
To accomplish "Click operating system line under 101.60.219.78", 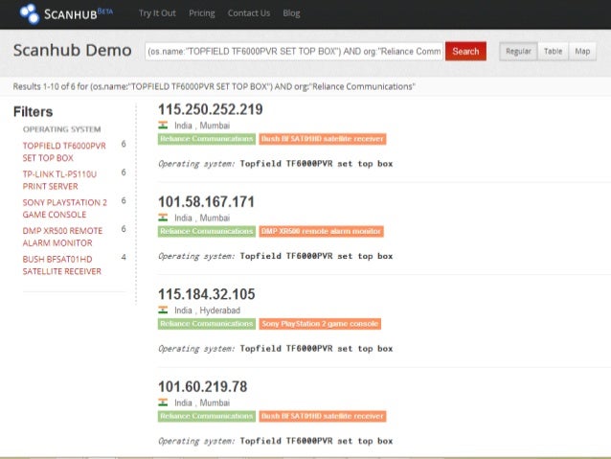I will (x=276, y=441).
